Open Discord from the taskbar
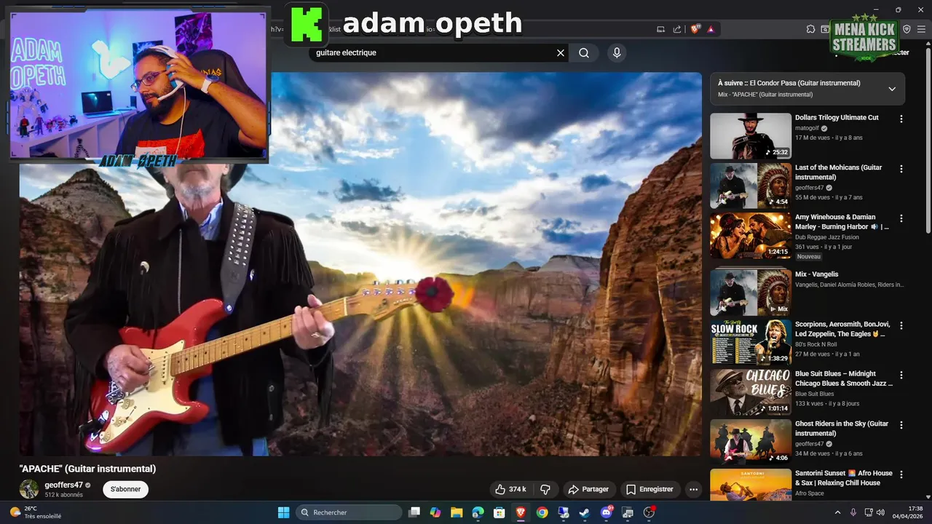The width and height of the screenshot is (932, 524). pyautogui.click(x=606, y=512)
